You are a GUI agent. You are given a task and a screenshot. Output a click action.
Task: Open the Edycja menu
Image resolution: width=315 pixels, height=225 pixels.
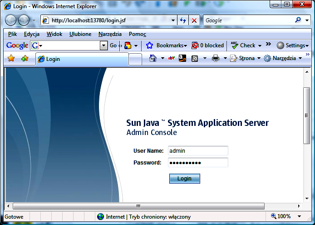click(31, 34)
